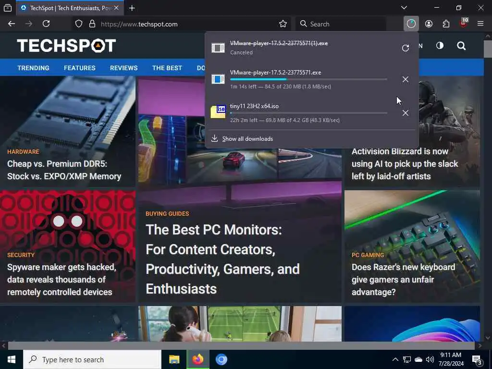Screen dimensions: 492x369
Task: Open The Best PC Monitors buying guide
Action: [222, 259]
